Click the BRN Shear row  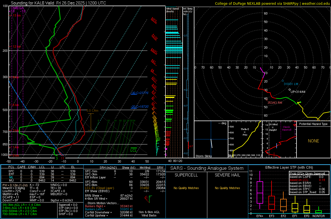109,196
